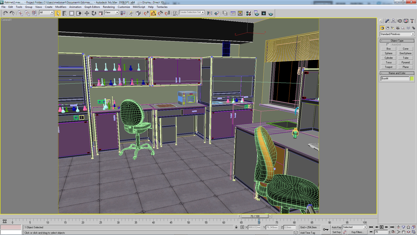Open the Selection Filter dropdown showing All
The image size is (417, 235).
[46, 13]
